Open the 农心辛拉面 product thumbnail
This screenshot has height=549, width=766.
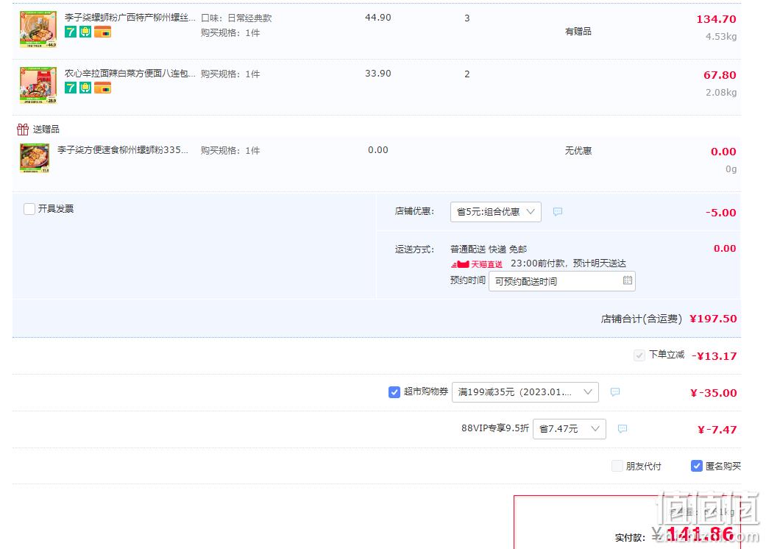pos(38,85)
